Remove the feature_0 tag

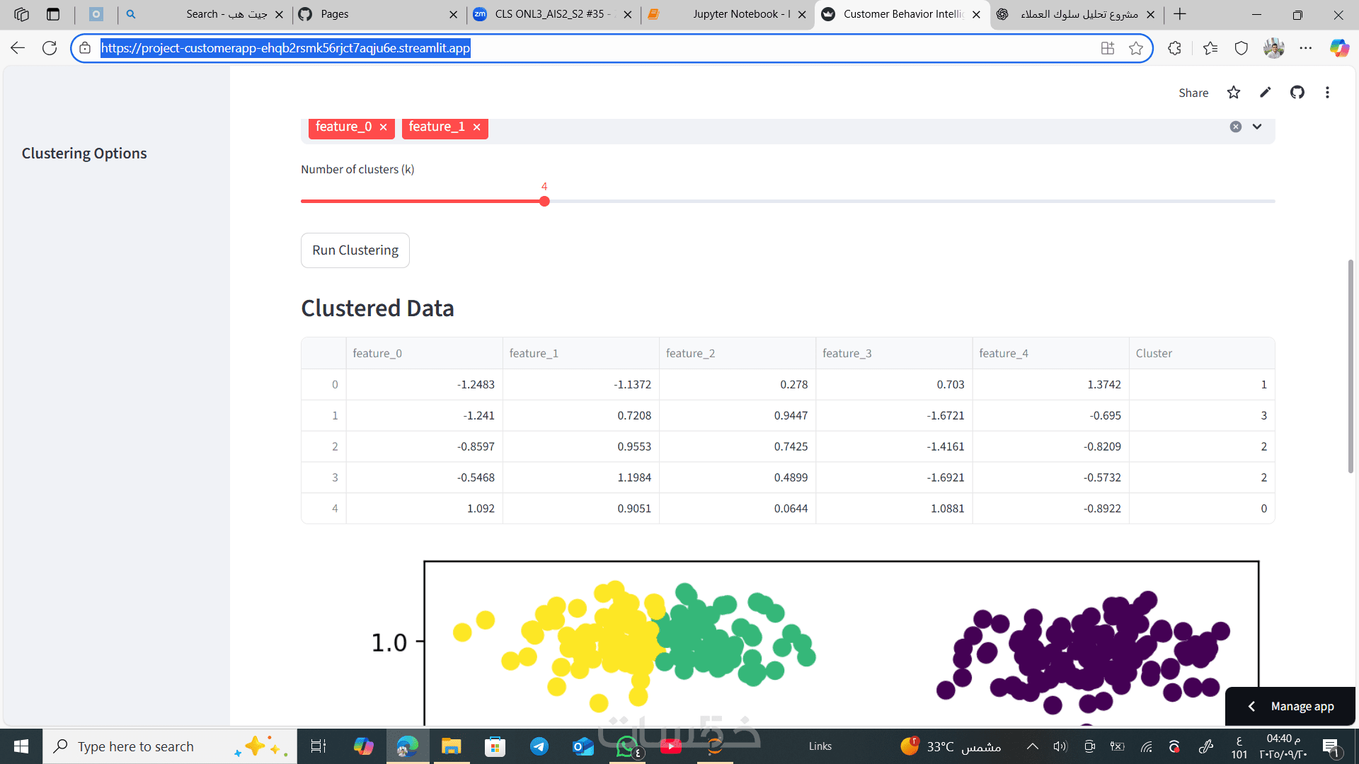click(x=384, y=127)
